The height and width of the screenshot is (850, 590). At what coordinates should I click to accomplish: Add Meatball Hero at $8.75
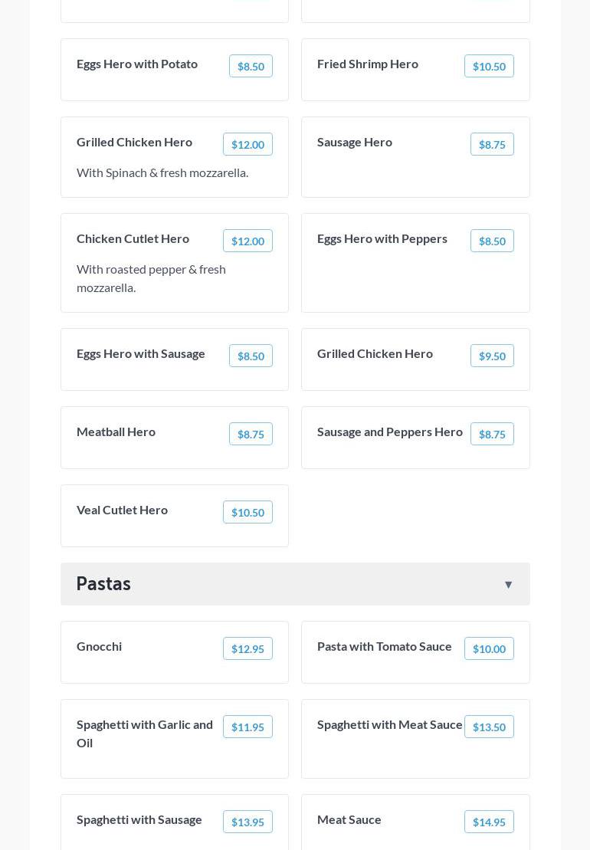[251, 435]
